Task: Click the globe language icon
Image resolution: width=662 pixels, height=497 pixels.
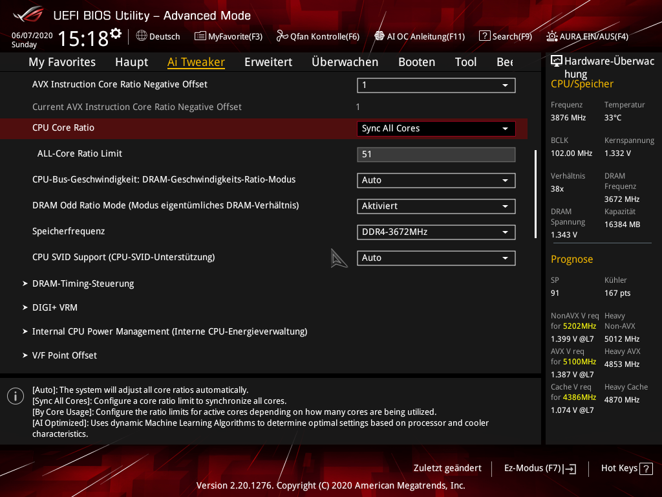Action: (x=142, y=36)
